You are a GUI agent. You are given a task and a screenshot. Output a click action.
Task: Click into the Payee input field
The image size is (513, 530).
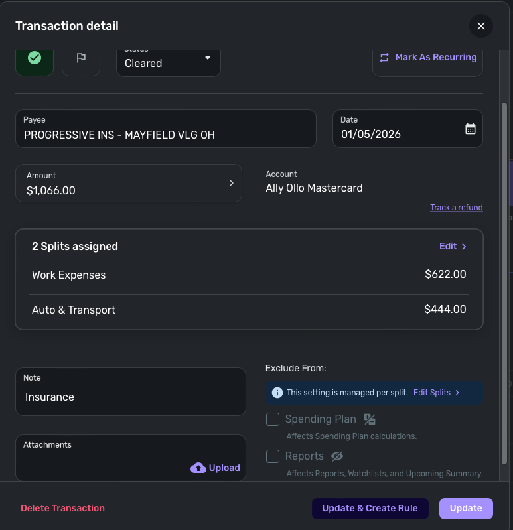(x=165, y=135)
